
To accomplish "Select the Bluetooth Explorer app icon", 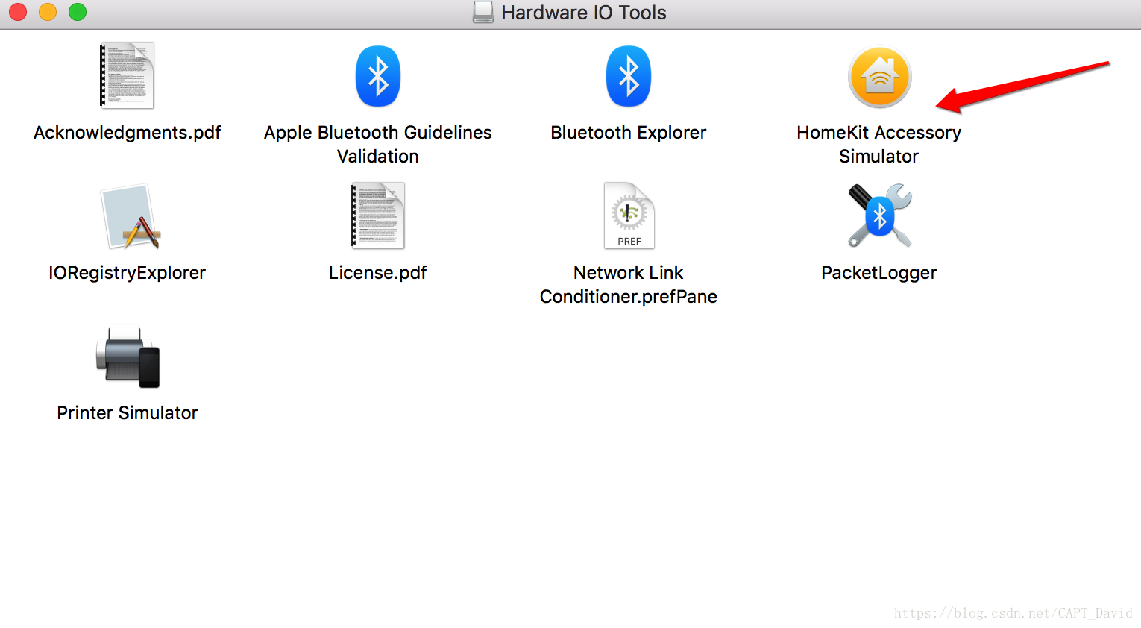I will point(629,76).
